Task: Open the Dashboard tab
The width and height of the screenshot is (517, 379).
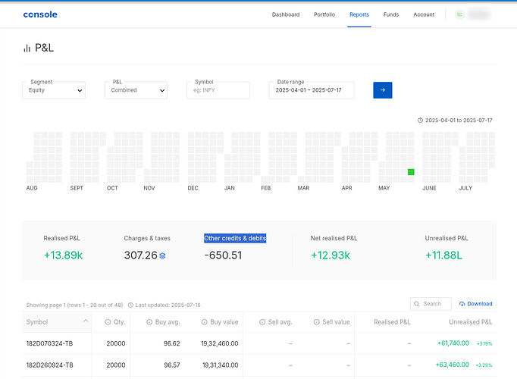Action: [286, 14]
